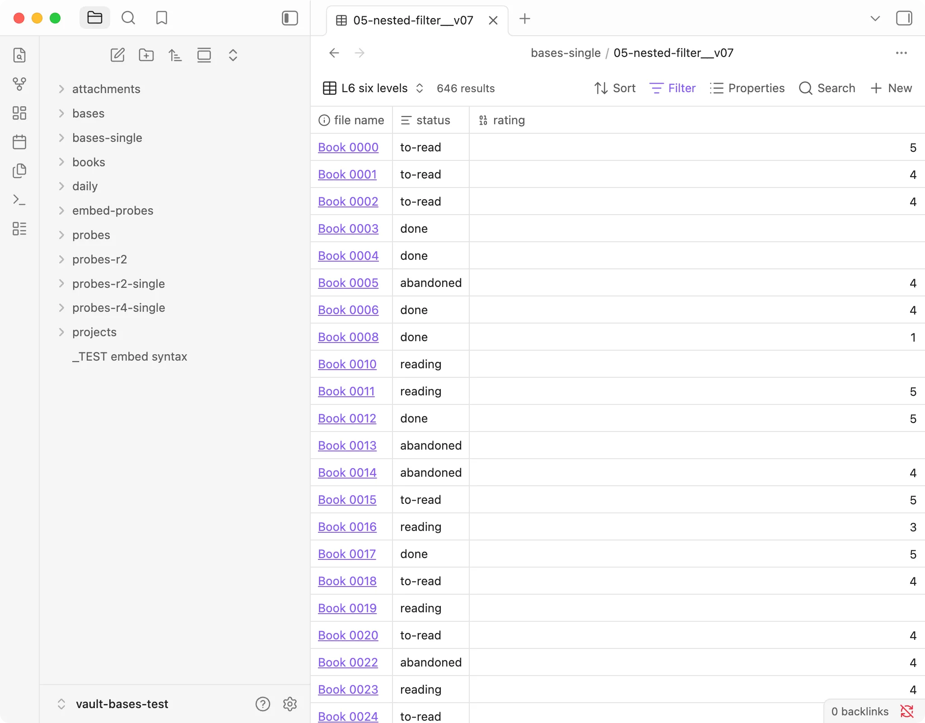Viewport: 925px width, 723px height.
Task: Close the 05-nested-filter__v07 tab
Action: (x=493, y=20)
